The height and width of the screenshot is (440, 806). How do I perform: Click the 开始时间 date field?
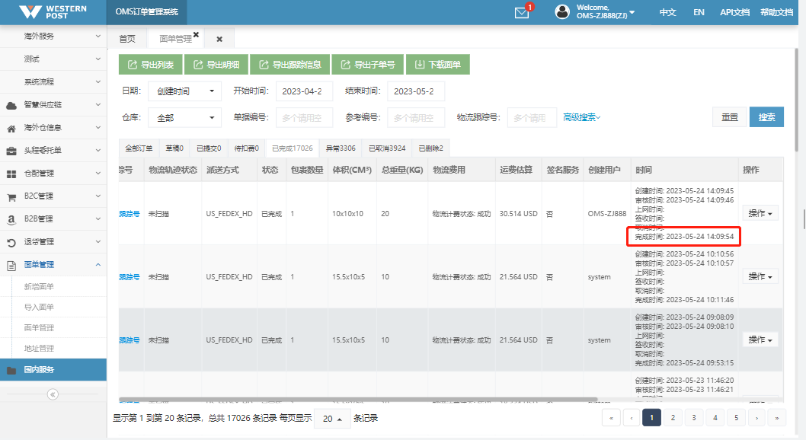304,91
